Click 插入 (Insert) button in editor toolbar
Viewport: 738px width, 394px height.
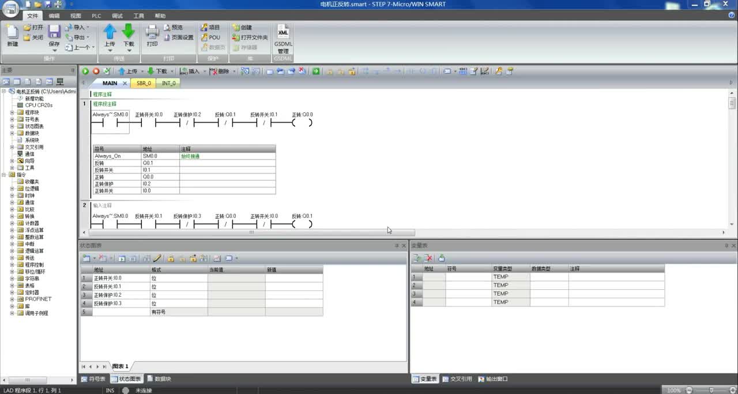coord(190,71)
